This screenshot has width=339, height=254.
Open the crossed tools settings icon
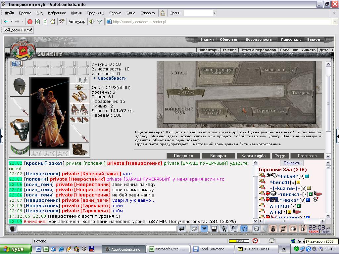point(62,21)
